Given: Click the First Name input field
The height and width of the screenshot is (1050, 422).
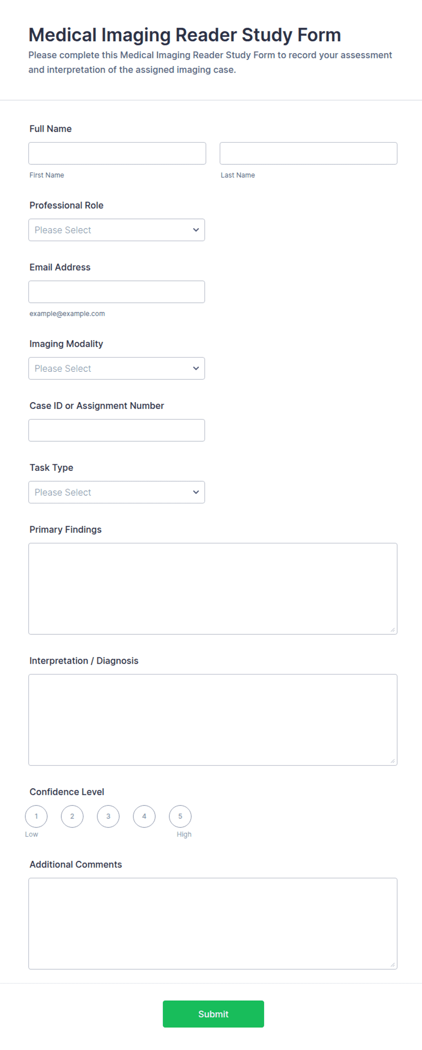Looking at the screenshot, I should (117, 153).
